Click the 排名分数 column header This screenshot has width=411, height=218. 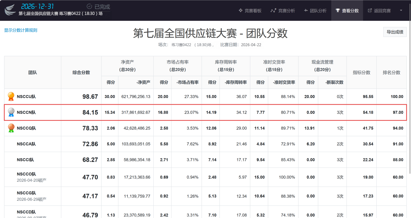(x=391, y=72)
